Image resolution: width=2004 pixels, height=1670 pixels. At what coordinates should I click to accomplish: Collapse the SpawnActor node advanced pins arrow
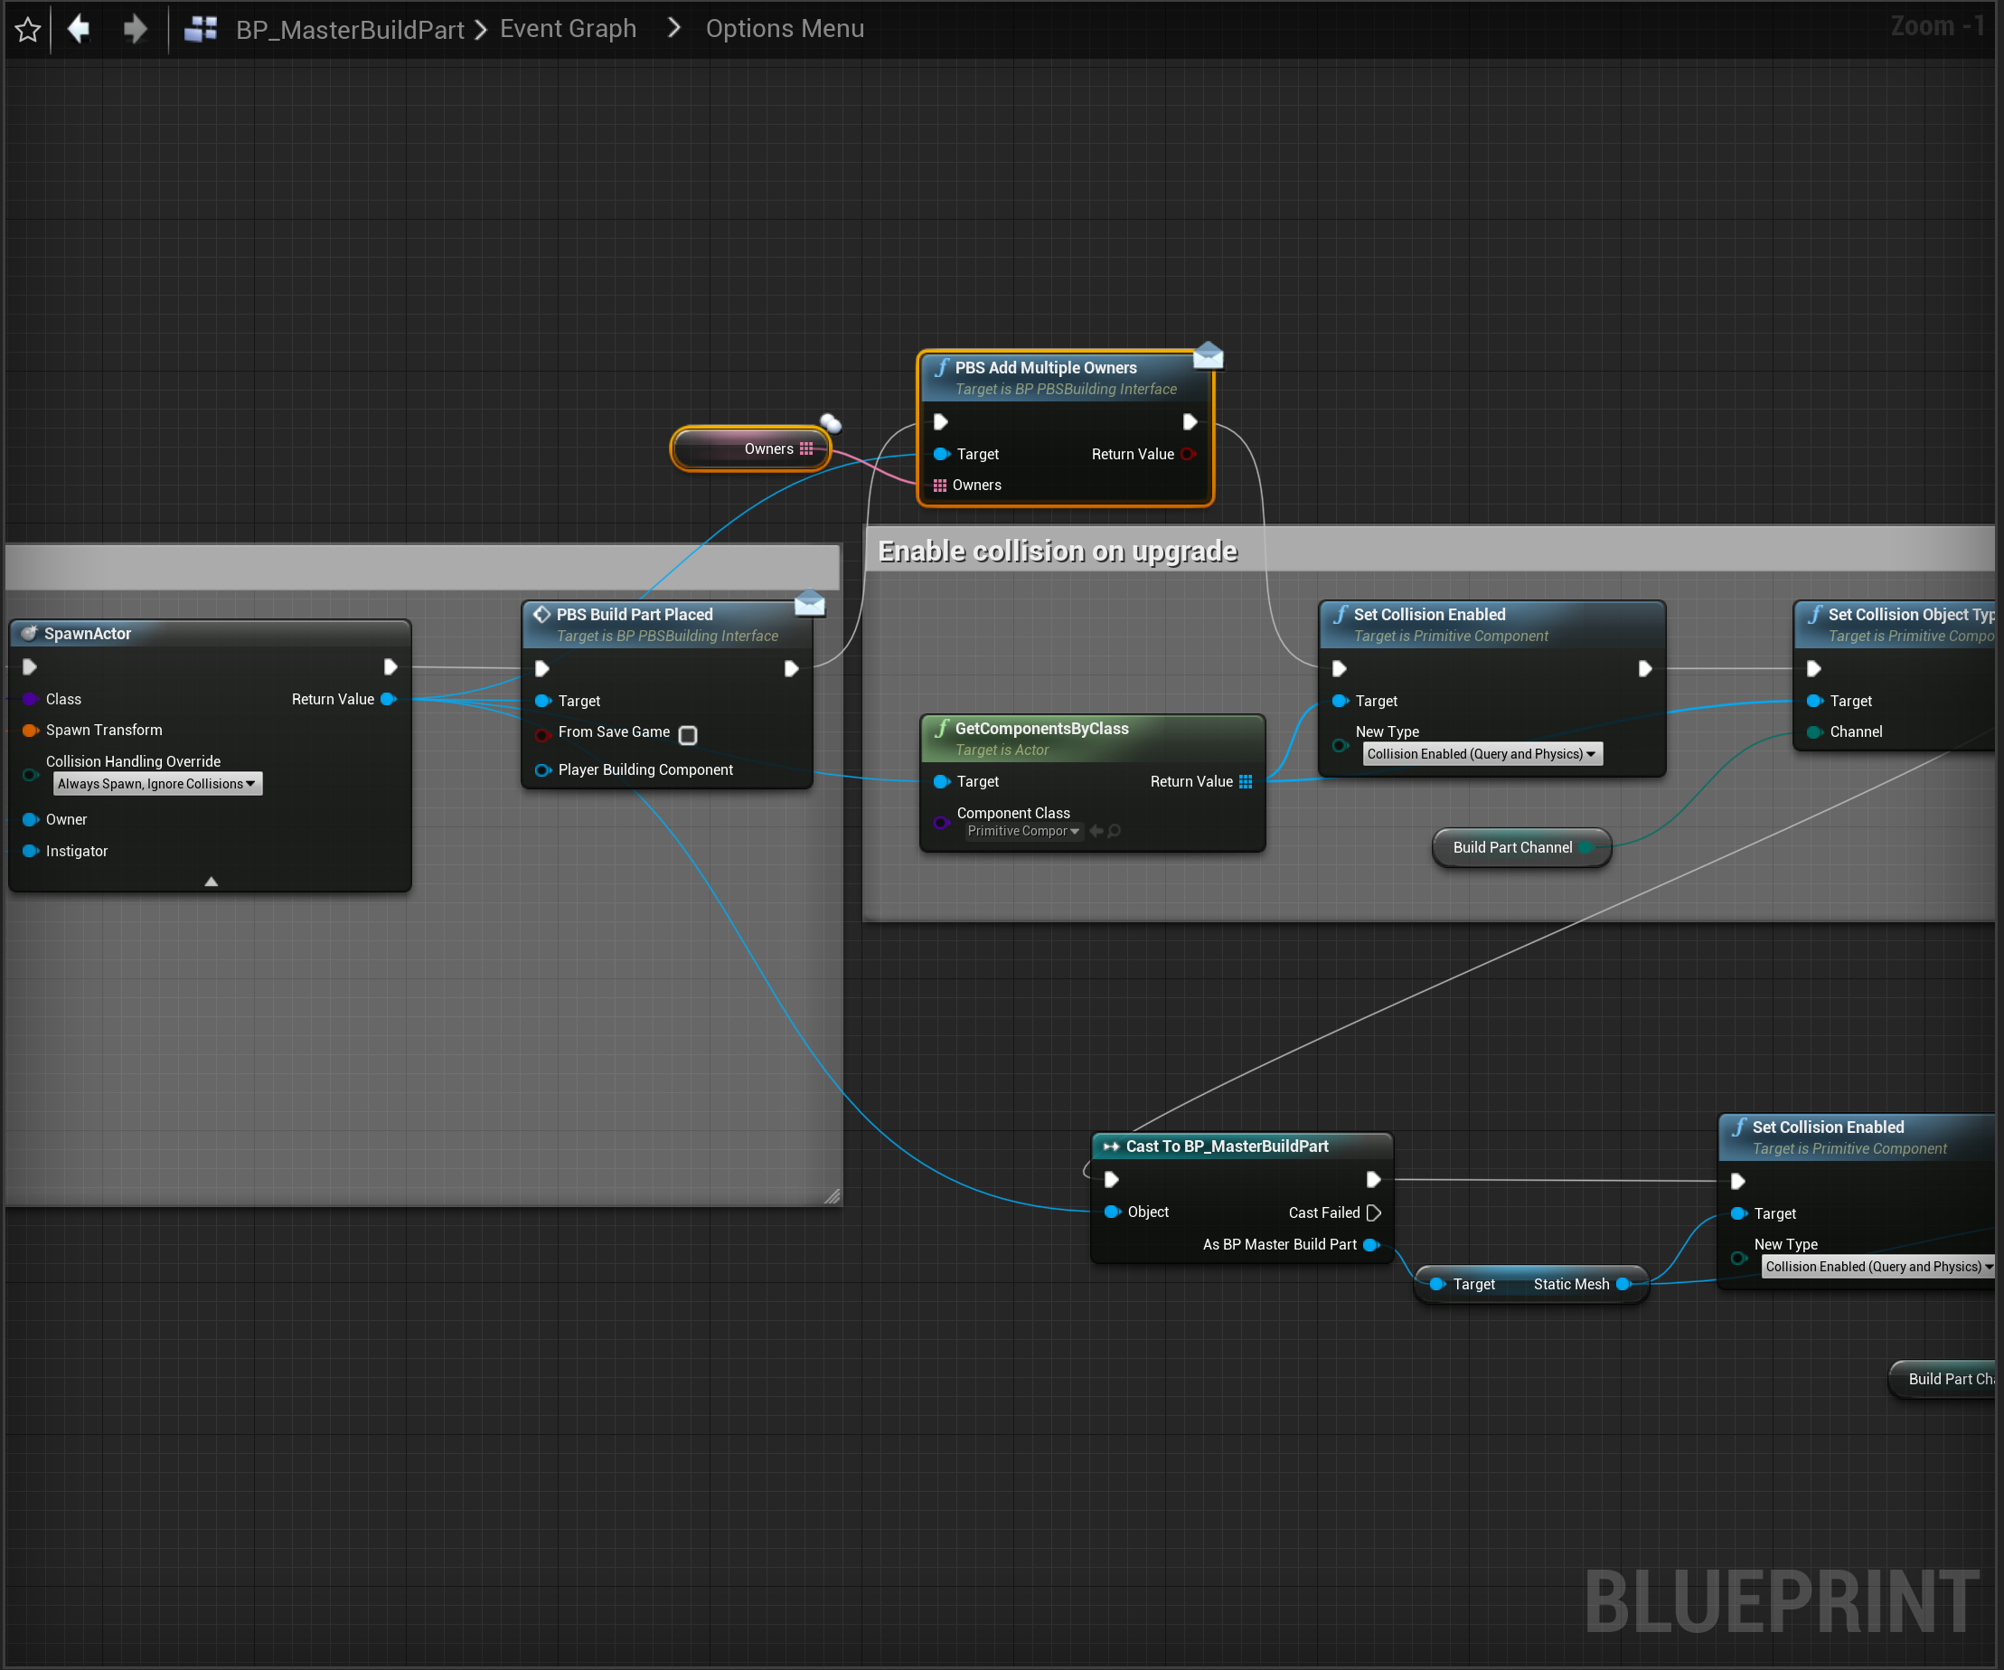coord(211,881)
